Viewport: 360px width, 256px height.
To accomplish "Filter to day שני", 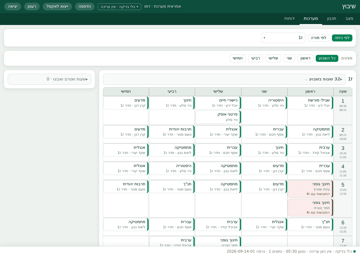I will 289,58.
